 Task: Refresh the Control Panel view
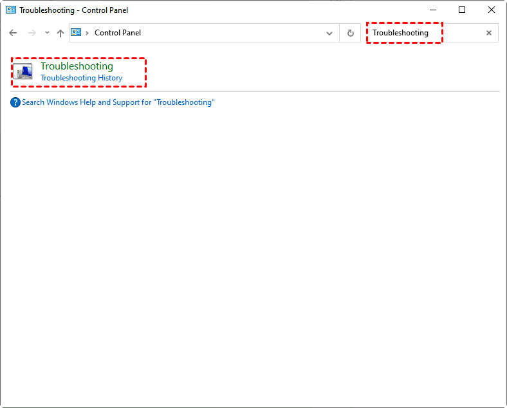click(x=351, y=33)
